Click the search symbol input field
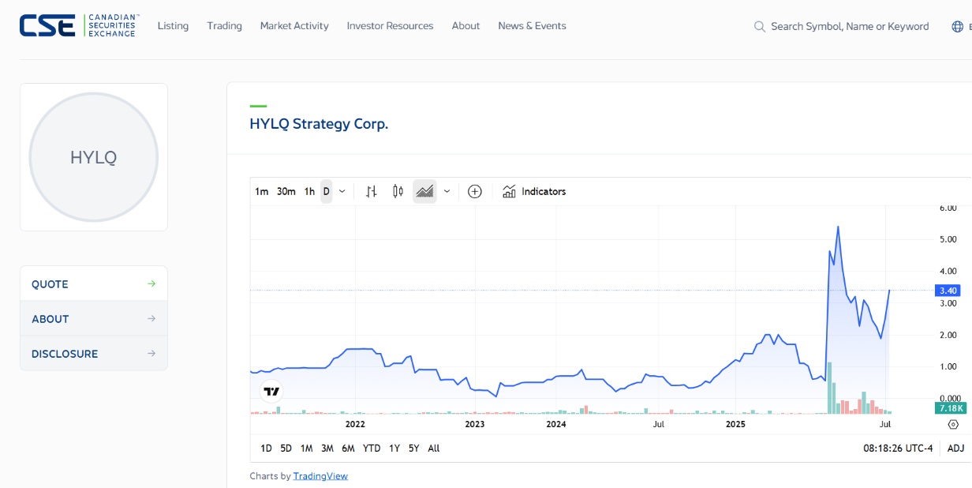This screenshot has height=488, width=972. [850, 27]
